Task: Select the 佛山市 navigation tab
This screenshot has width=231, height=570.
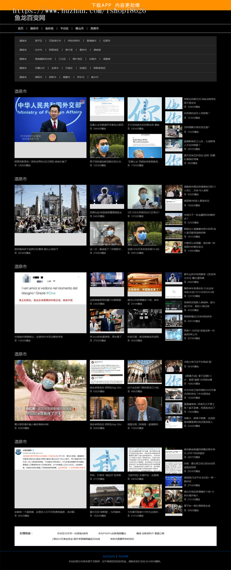Action: point(79,28)
